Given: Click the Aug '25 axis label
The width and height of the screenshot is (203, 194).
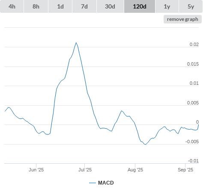Looking at the screenshot, I should click(x=135, y=170).
